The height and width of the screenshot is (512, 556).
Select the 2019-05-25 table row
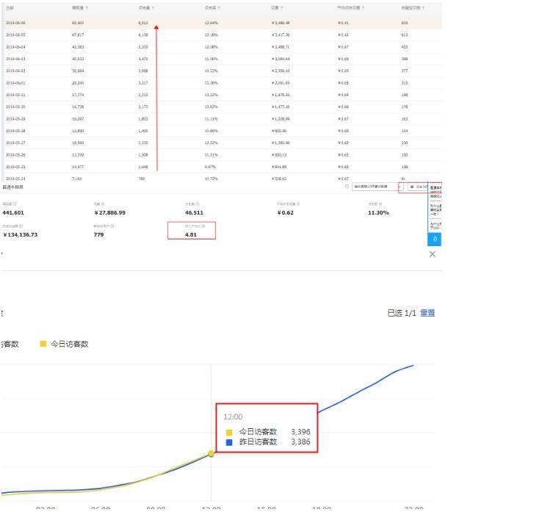point(222,167)
